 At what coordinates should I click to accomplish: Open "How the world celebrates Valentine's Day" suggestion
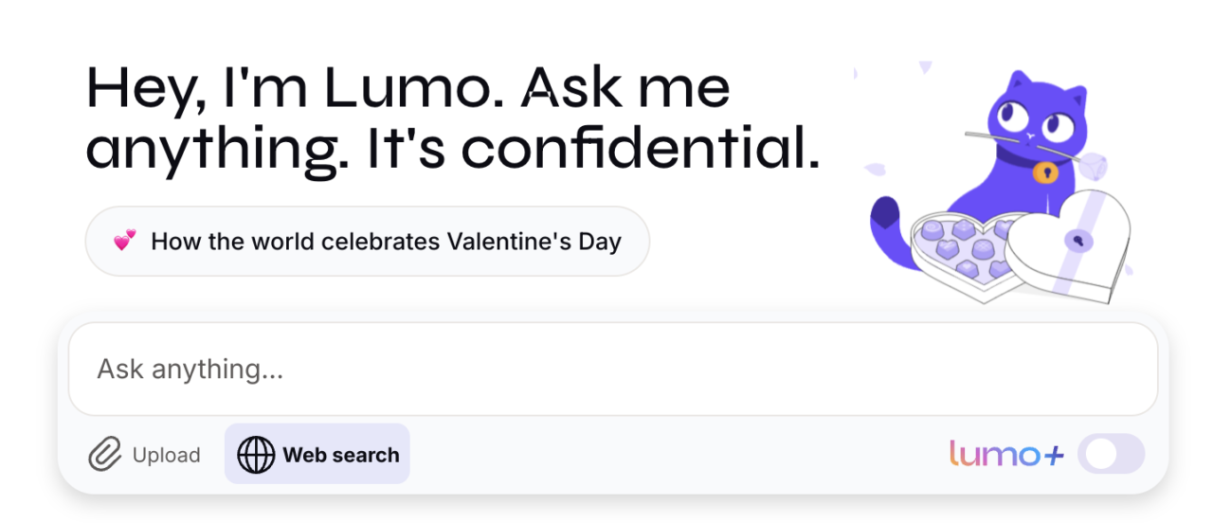pyautogui.click(x=367, y=242)
